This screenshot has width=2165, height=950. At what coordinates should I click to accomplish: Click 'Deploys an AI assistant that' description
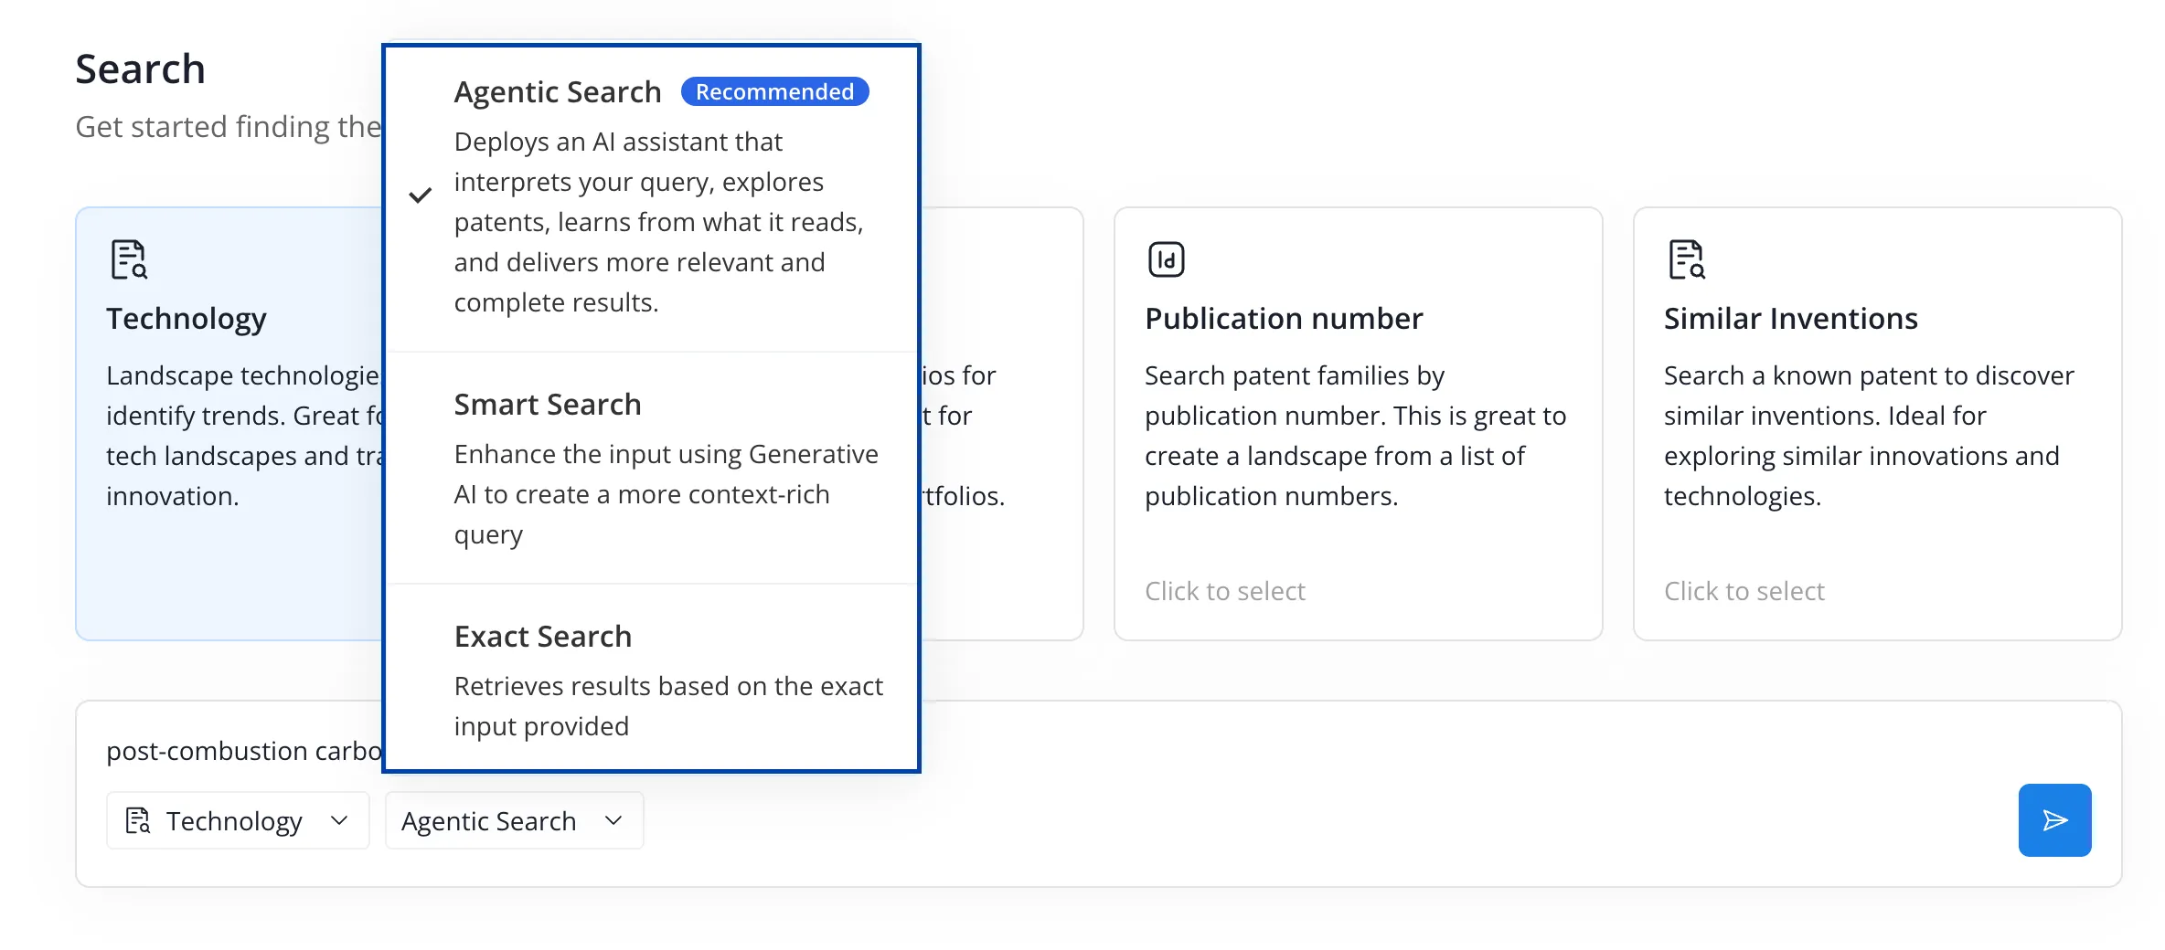coord(618,142)
